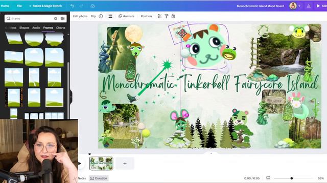Click the transparency checkerboard icon
This screenshot has width=327, height=183.
pyautogui.click(x=159, y=16)
